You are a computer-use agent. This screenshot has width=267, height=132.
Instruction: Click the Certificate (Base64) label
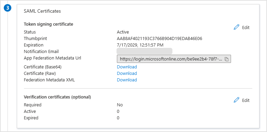click(43, 67)
